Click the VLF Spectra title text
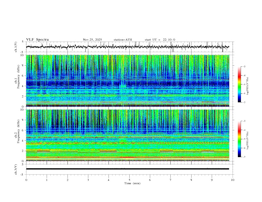Viewport: 262px width, 202px height. coord(37,40)
